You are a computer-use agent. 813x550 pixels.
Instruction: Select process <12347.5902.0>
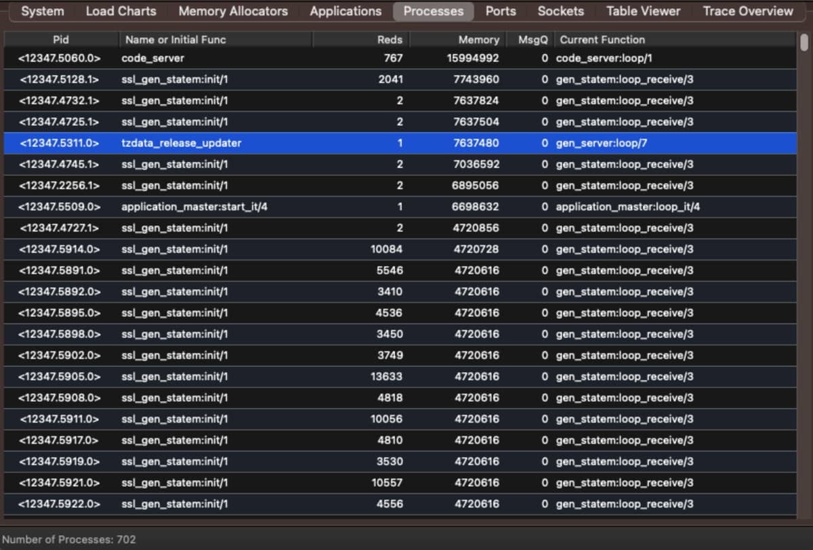pos(400,356)
